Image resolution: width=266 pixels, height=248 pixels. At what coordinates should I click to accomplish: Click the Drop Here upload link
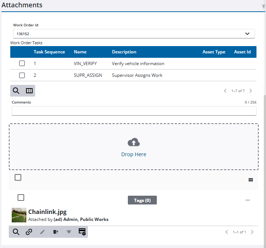[x=134, y=154]
